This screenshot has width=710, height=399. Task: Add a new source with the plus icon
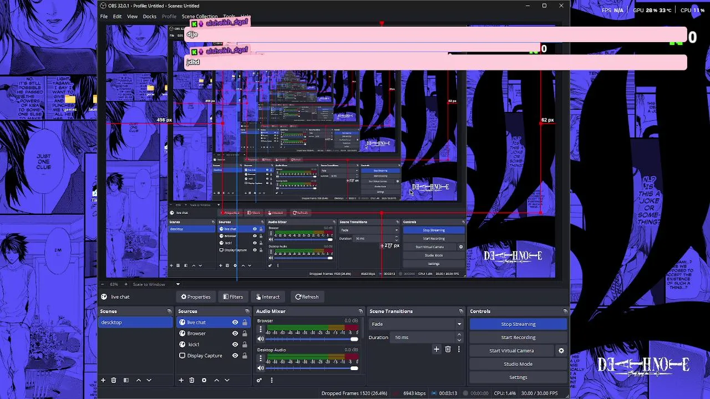click(181, 380)
